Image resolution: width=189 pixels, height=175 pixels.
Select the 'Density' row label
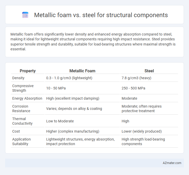tap(18, 78)
